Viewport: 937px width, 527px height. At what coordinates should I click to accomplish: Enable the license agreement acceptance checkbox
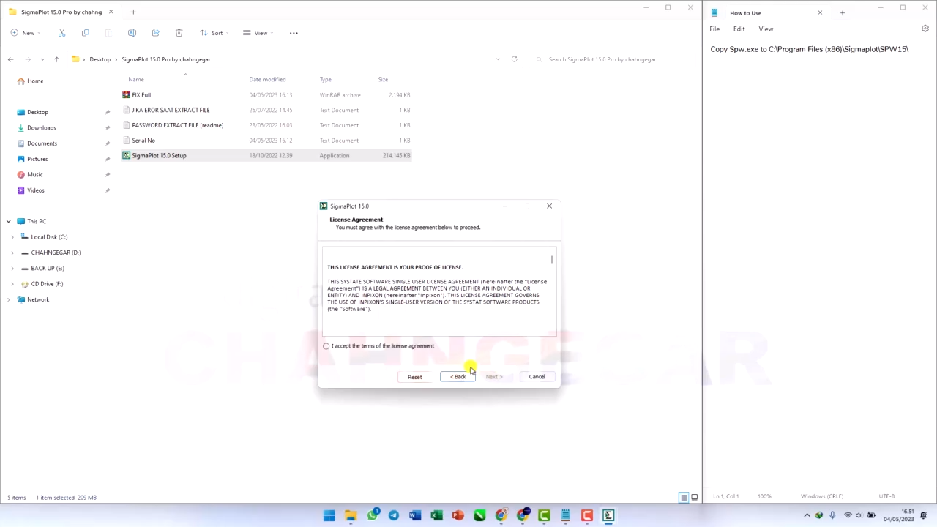[x=326, y=345]
